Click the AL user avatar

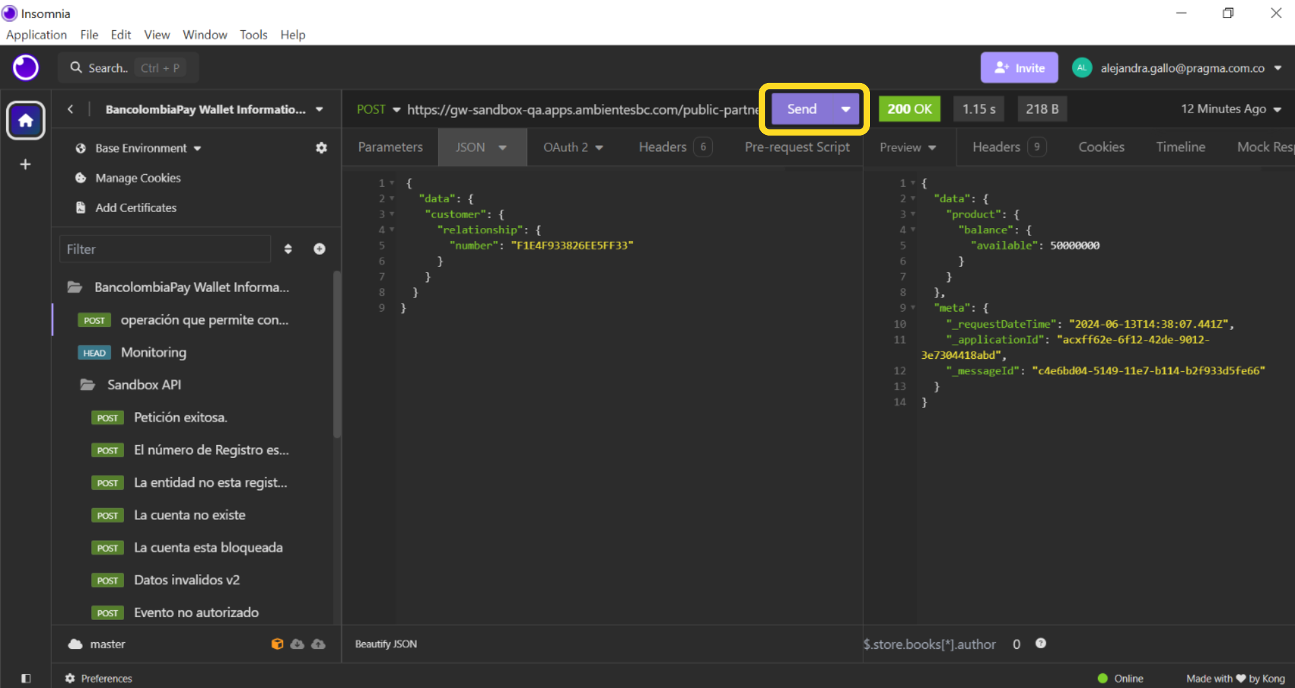point(1082,67)
